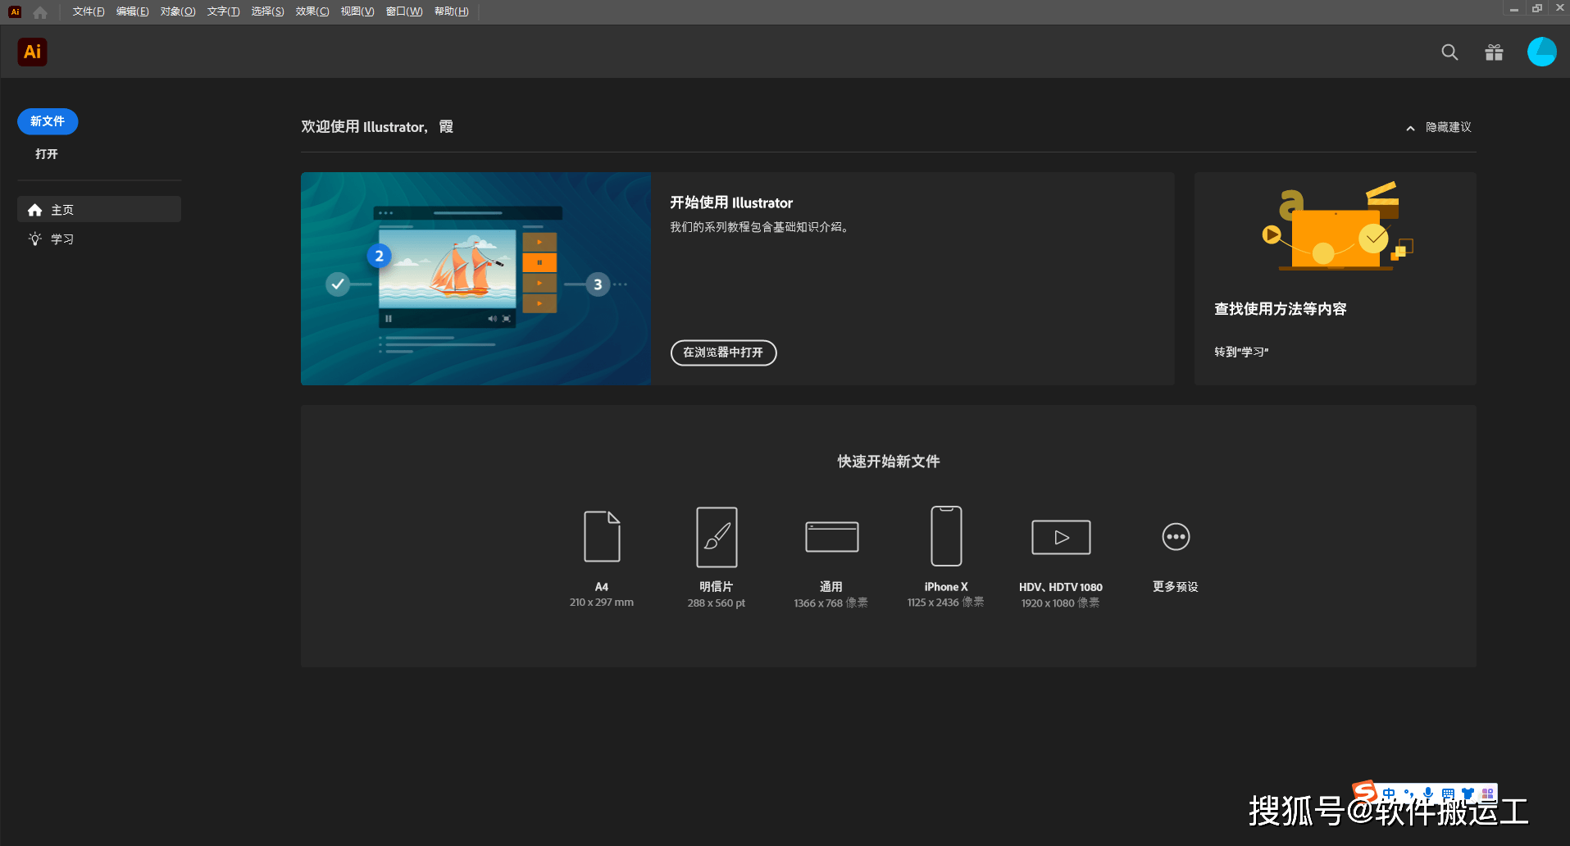Click the Illustrator Ai logo
This screenshot has height=846, width=1570.
tap(32, 52)
